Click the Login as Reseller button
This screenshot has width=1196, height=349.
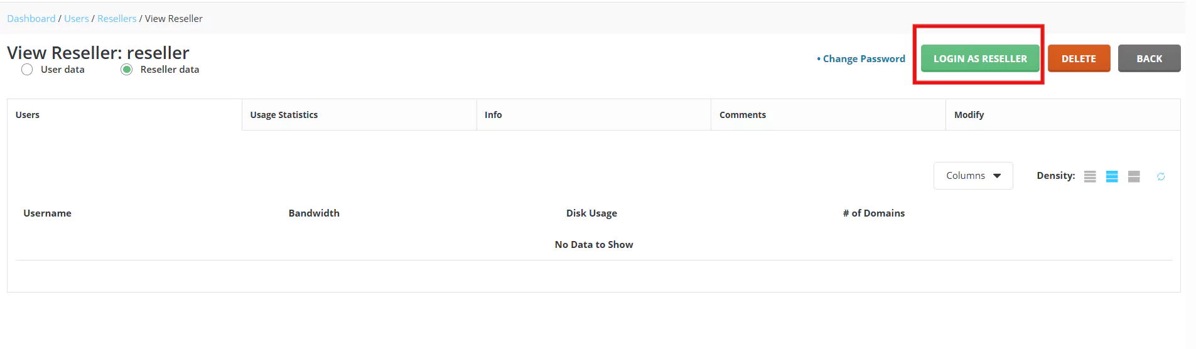coord(979,58)
